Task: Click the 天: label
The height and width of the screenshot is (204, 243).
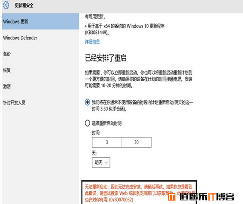Action: pyautogui.click(x=94, y=153)
